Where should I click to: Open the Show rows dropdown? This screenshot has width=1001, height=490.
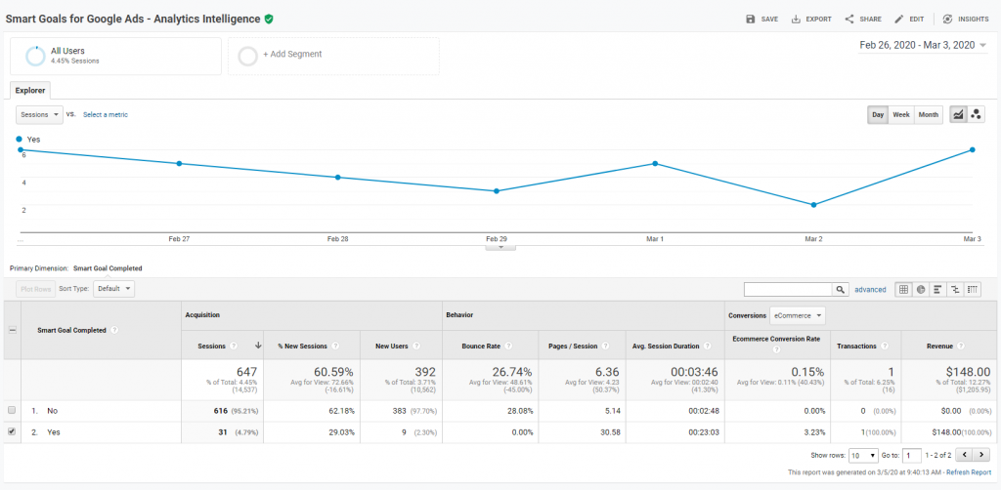864,455
